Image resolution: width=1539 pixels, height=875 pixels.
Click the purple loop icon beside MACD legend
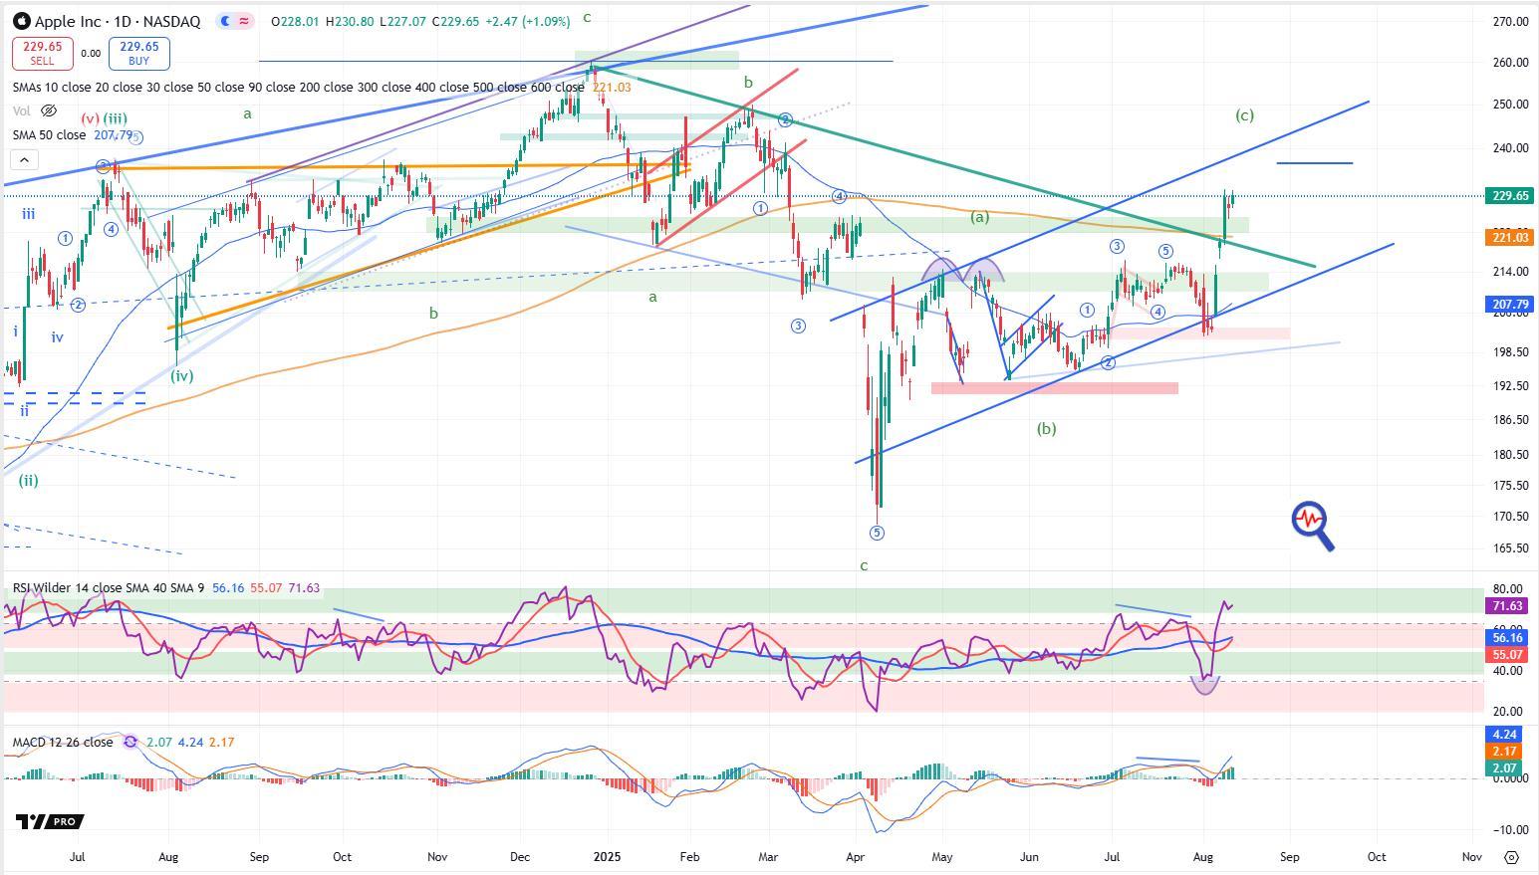coord(130,742)
